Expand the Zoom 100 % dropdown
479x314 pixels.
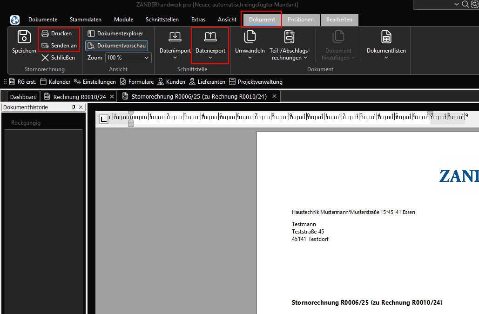pos(147,58)
